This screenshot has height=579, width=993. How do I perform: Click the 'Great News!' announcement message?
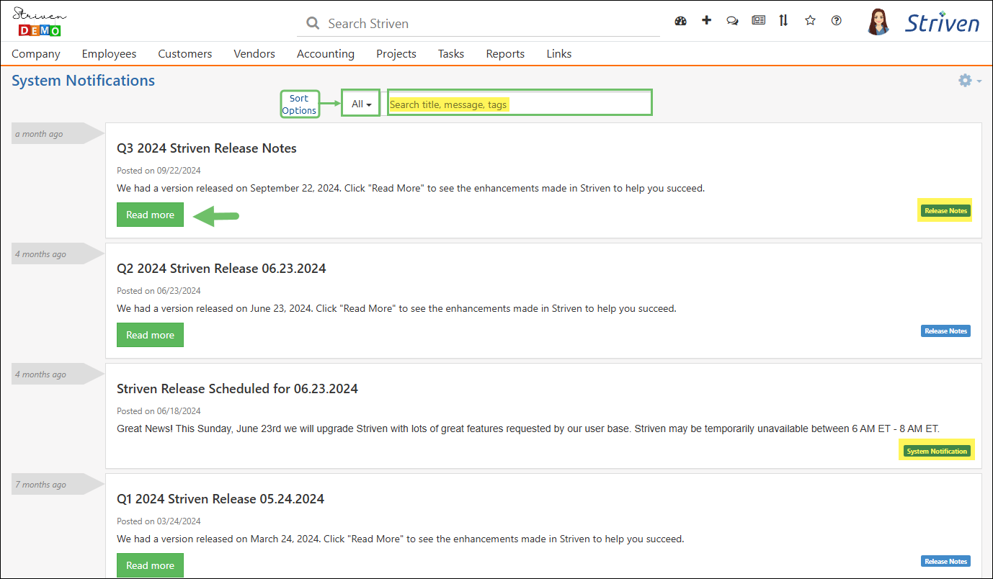(x=528, y=428)
